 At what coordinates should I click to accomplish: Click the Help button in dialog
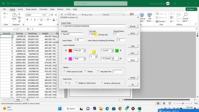tap(133, 46)
